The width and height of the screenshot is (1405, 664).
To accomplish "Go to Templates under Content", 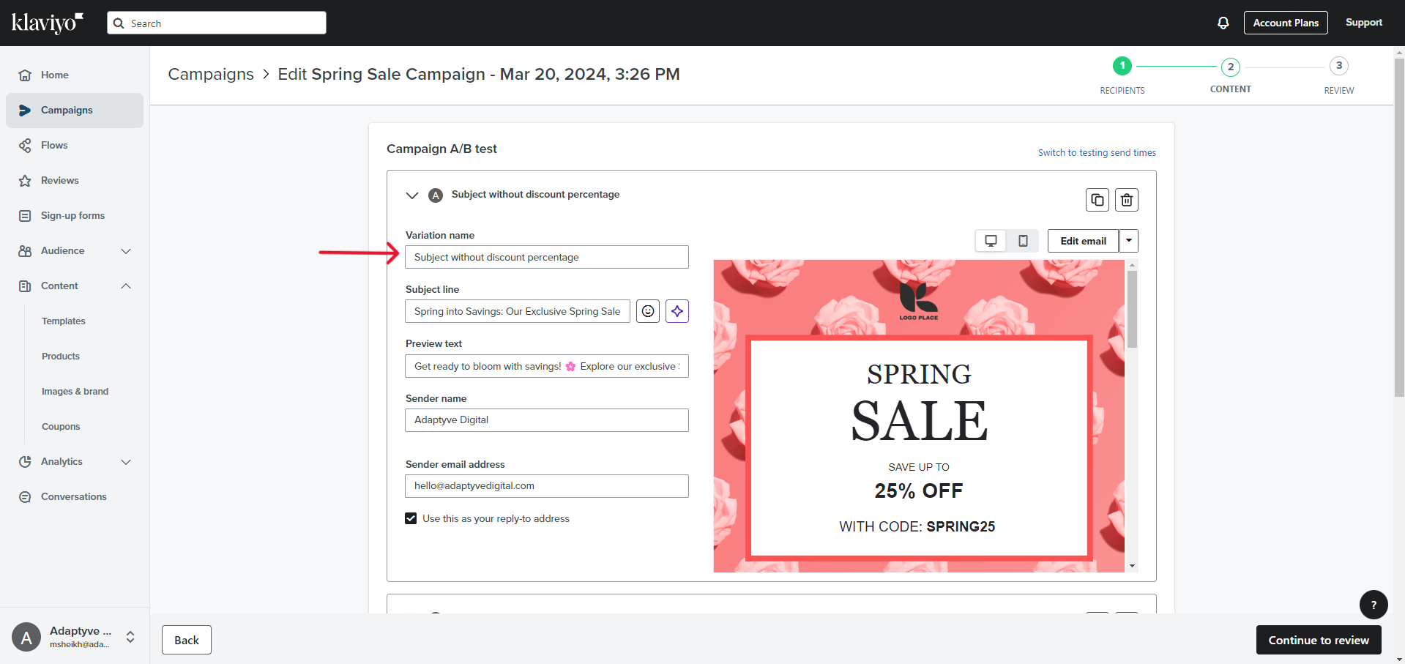I will tap(64, 321).
